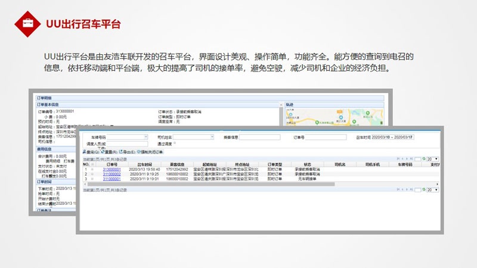Click the 重置(R) reset button
Viewport: 477px width, 268px height.
[x=109, y=152]
